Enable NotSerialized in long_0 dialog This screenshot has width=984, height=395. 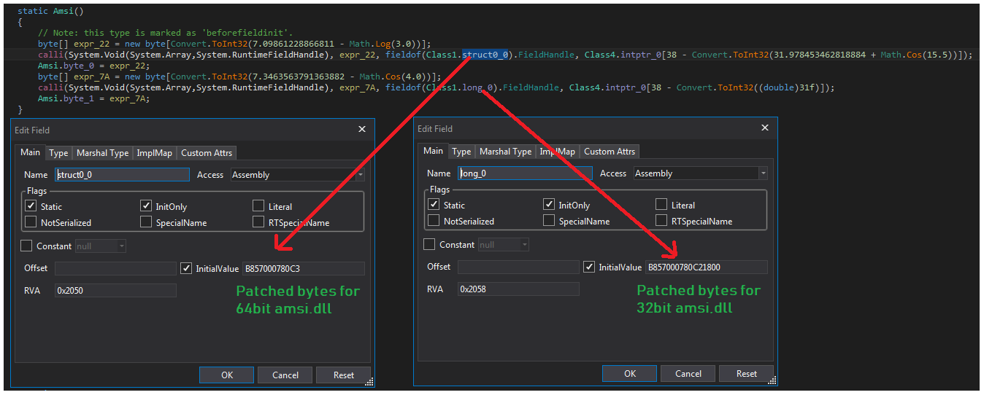[433, 221]
